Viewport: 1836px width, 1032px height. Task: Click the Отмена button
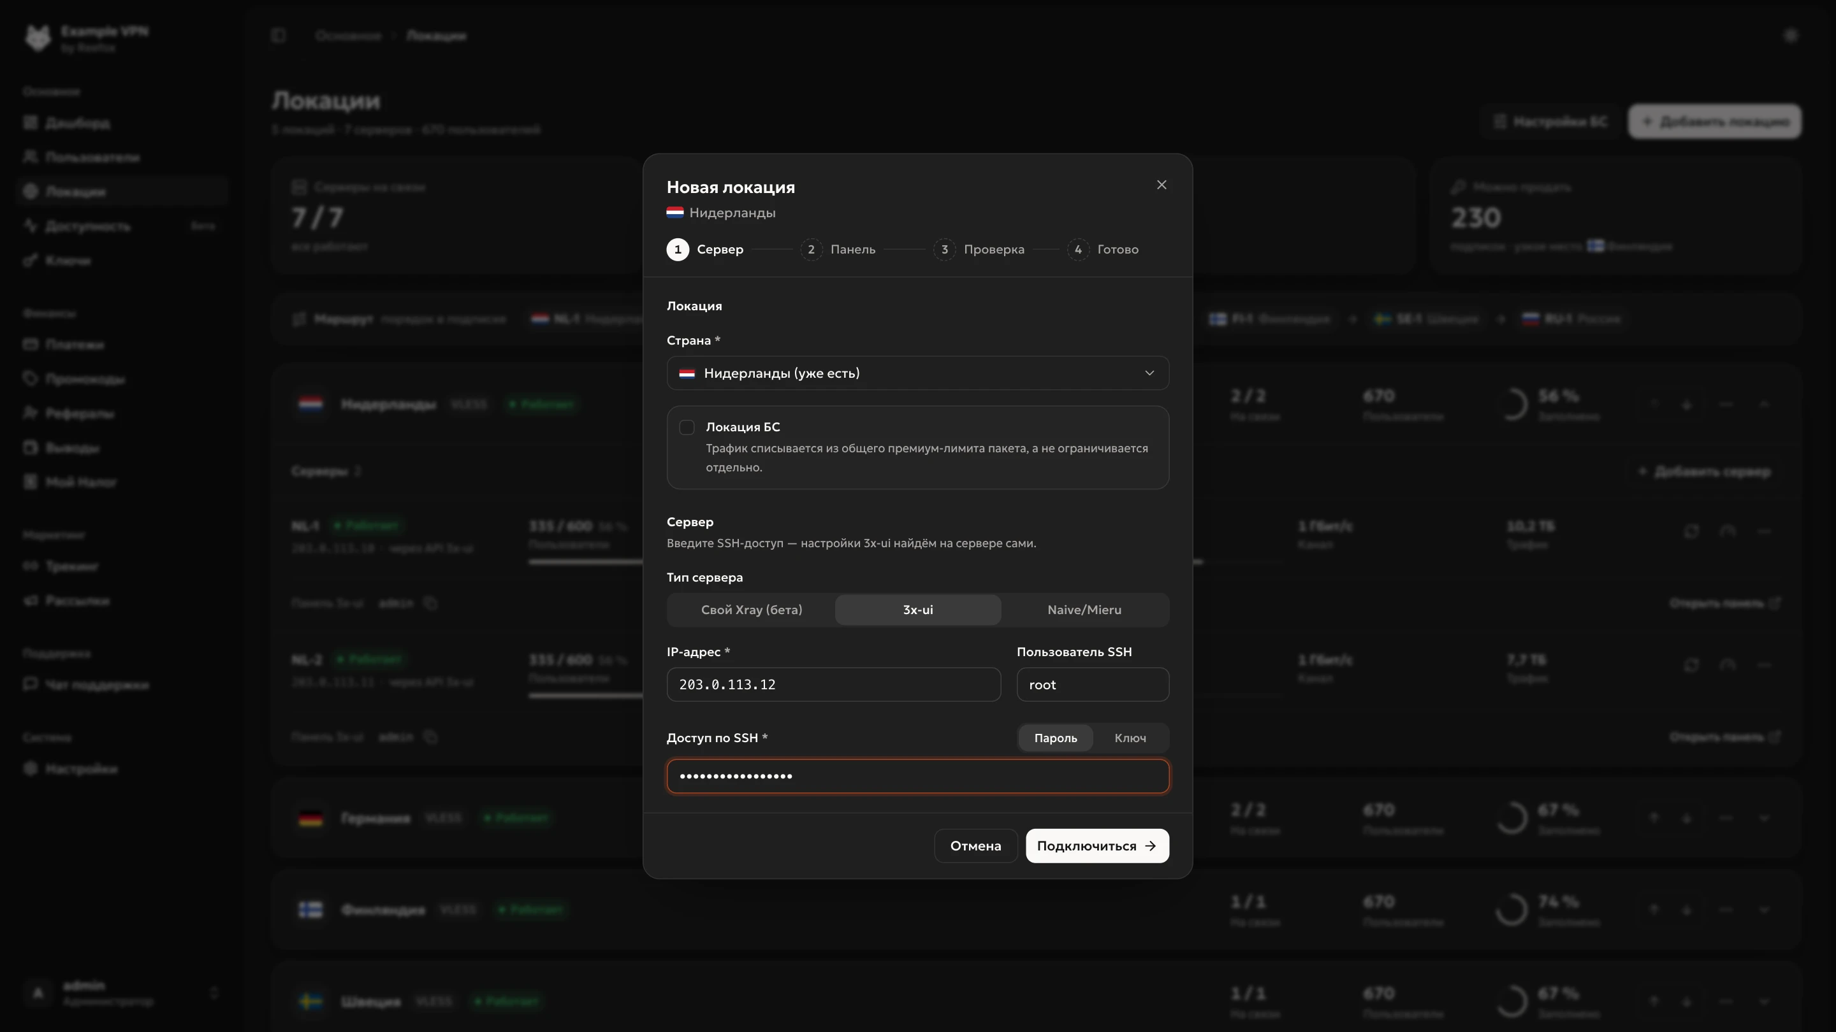[975, 845]
